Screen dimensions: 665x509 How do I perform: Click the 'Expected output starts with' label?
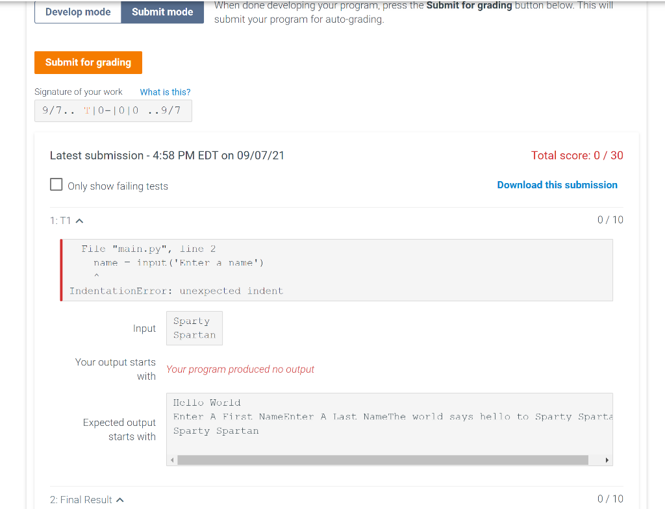point(119,430)
